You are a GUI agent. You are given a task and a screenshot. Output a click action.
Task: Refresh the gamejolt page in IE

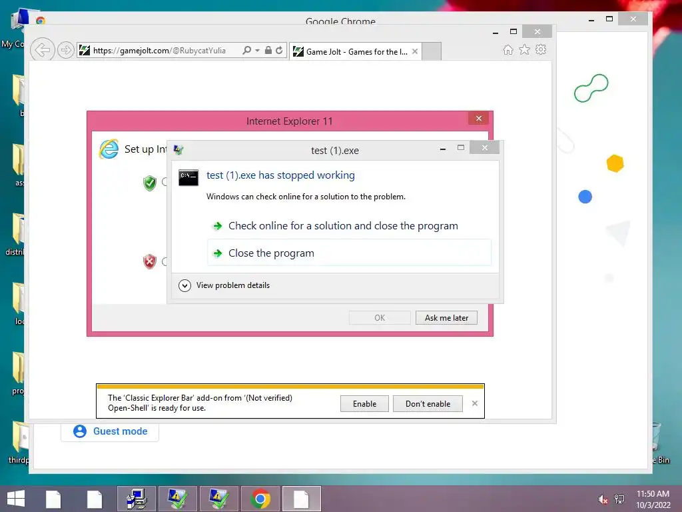pyautogui.click(x=279, y=50)
